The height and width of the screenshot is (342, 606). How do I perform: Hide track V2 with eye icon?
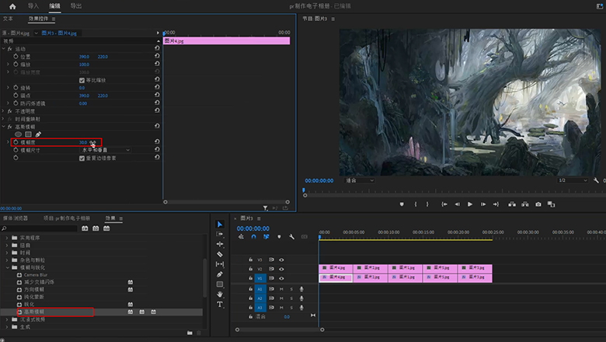(281, 269)
